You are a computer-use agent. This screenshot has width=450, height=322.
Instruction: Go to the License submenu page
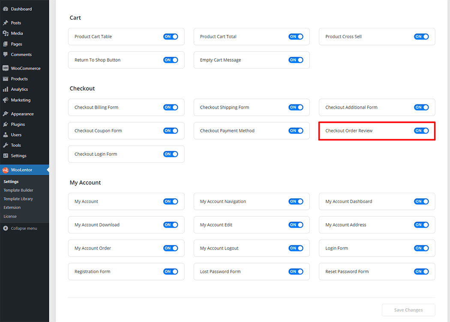(x=10, y=216)
